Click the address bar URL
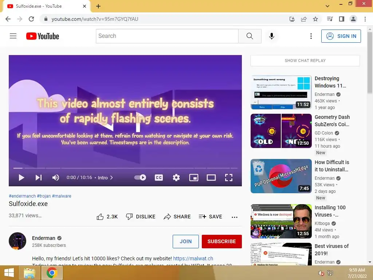373x280 pixels. [95, 19]
